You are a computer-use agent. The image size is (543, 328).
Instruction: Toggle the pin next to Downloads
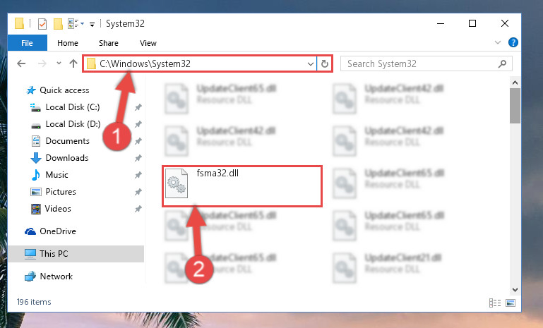(138, 158)
